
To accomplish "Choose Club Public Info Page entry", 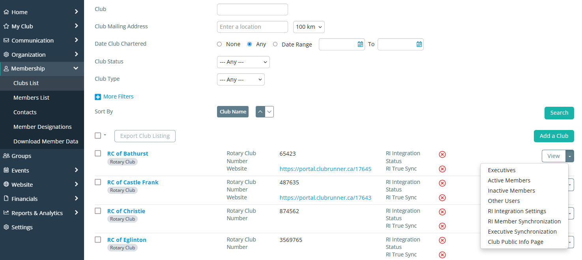I will coord(515,242).
